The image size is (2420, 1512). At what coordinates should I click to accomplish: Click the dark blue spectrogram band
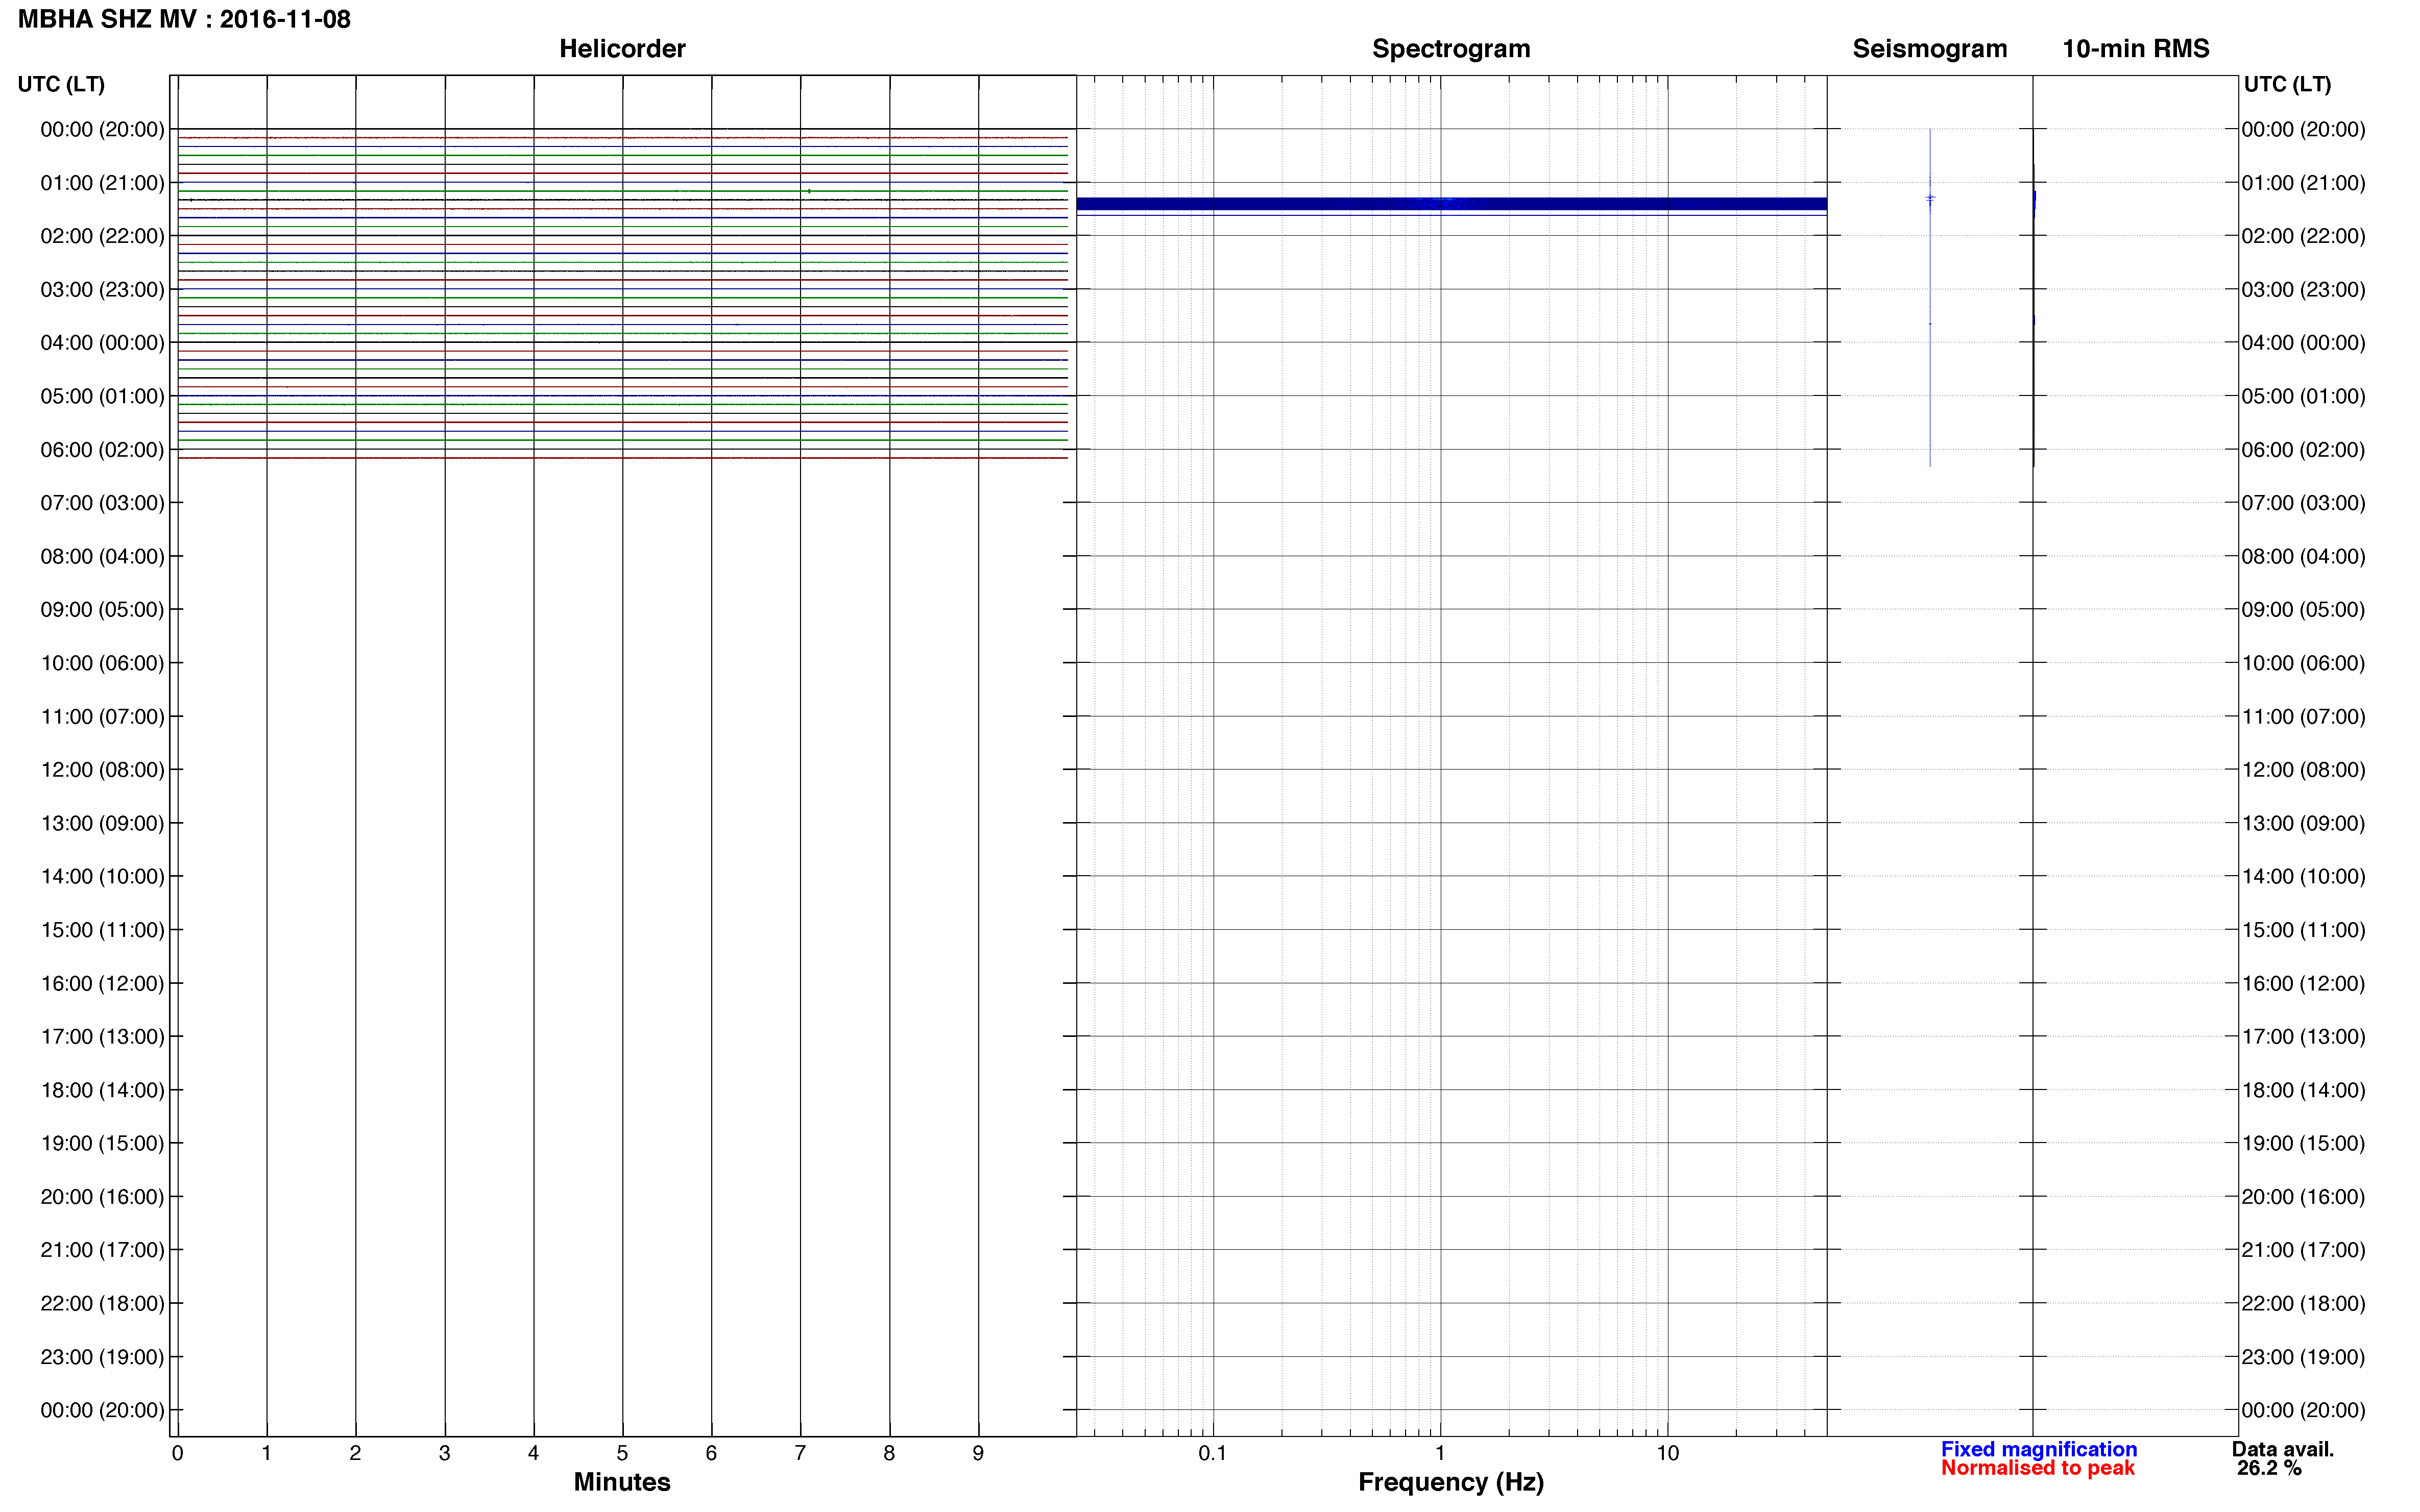pyautogui.click(x=1451, y=204)
